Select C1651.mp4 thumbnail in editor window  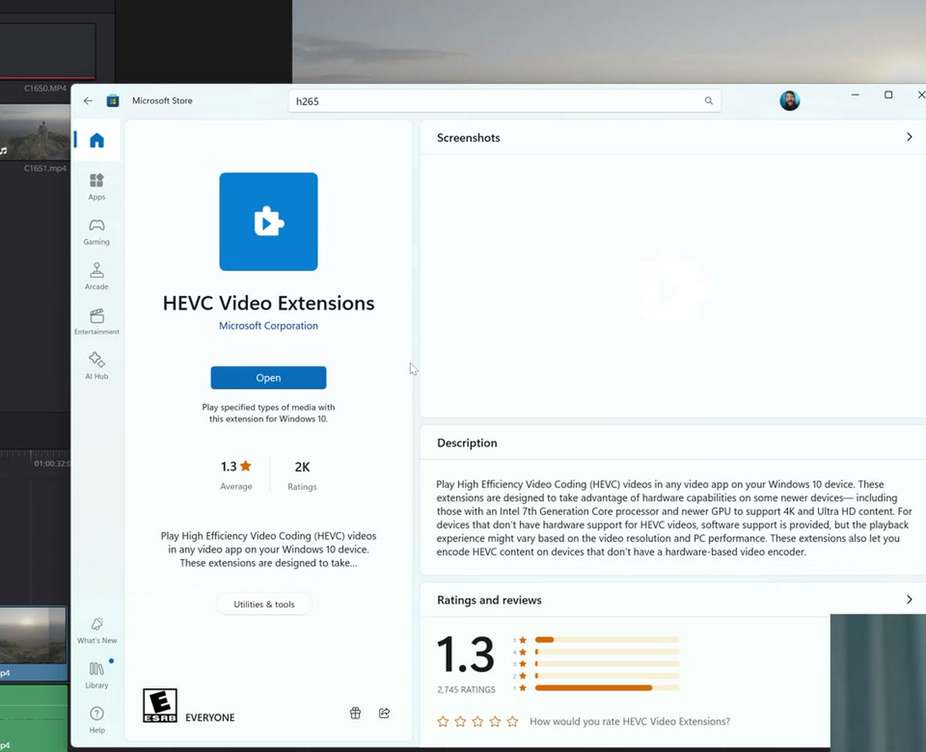[35, 133]
